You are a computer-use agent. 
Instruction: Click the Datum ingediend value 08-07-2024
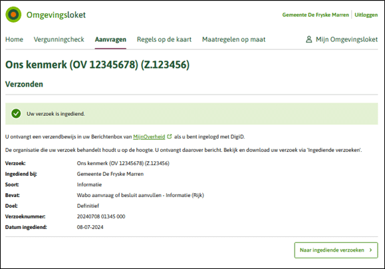(x=90, y=227)
